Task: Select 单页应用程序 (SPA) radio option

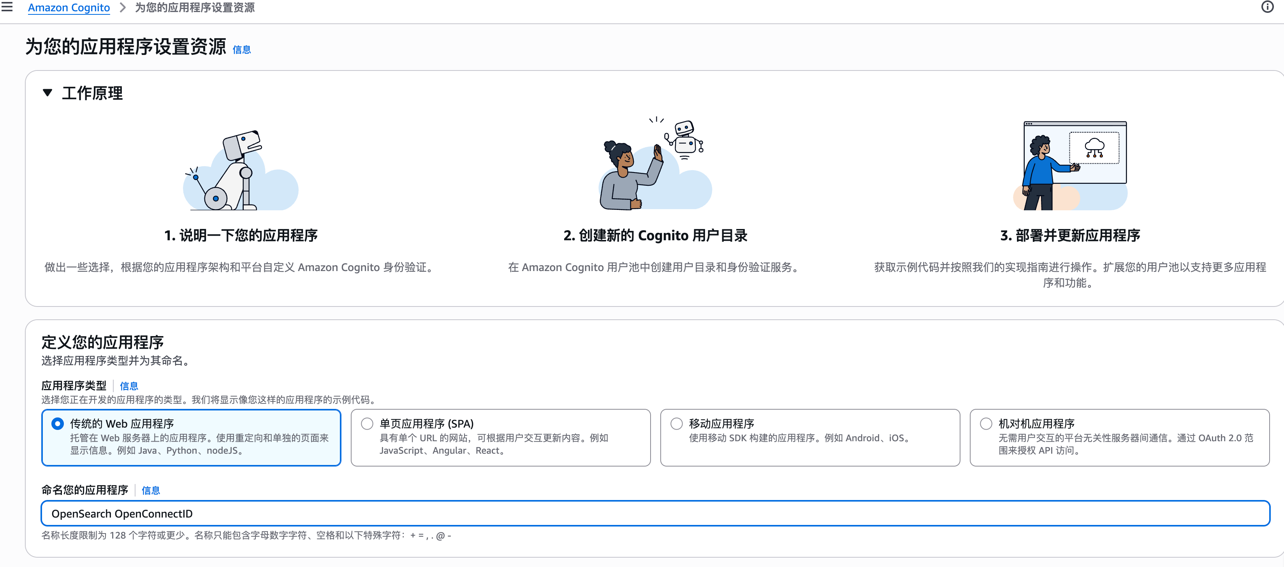Action: click(x=367, y=424)
